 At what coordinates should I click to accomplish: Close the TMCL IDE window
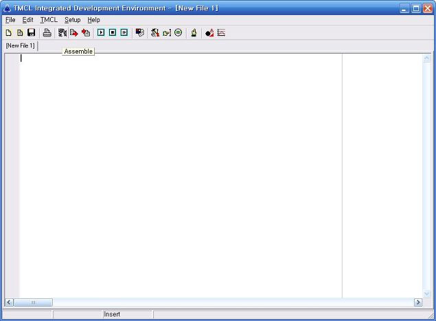click(428, 8)
